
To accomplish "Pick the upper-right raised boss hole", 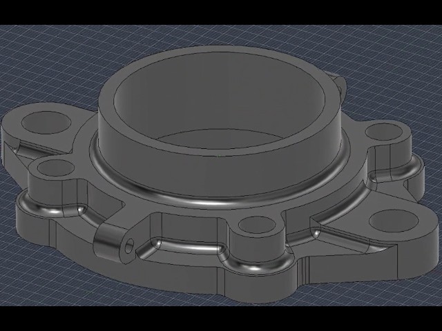I will coord(384,132).
